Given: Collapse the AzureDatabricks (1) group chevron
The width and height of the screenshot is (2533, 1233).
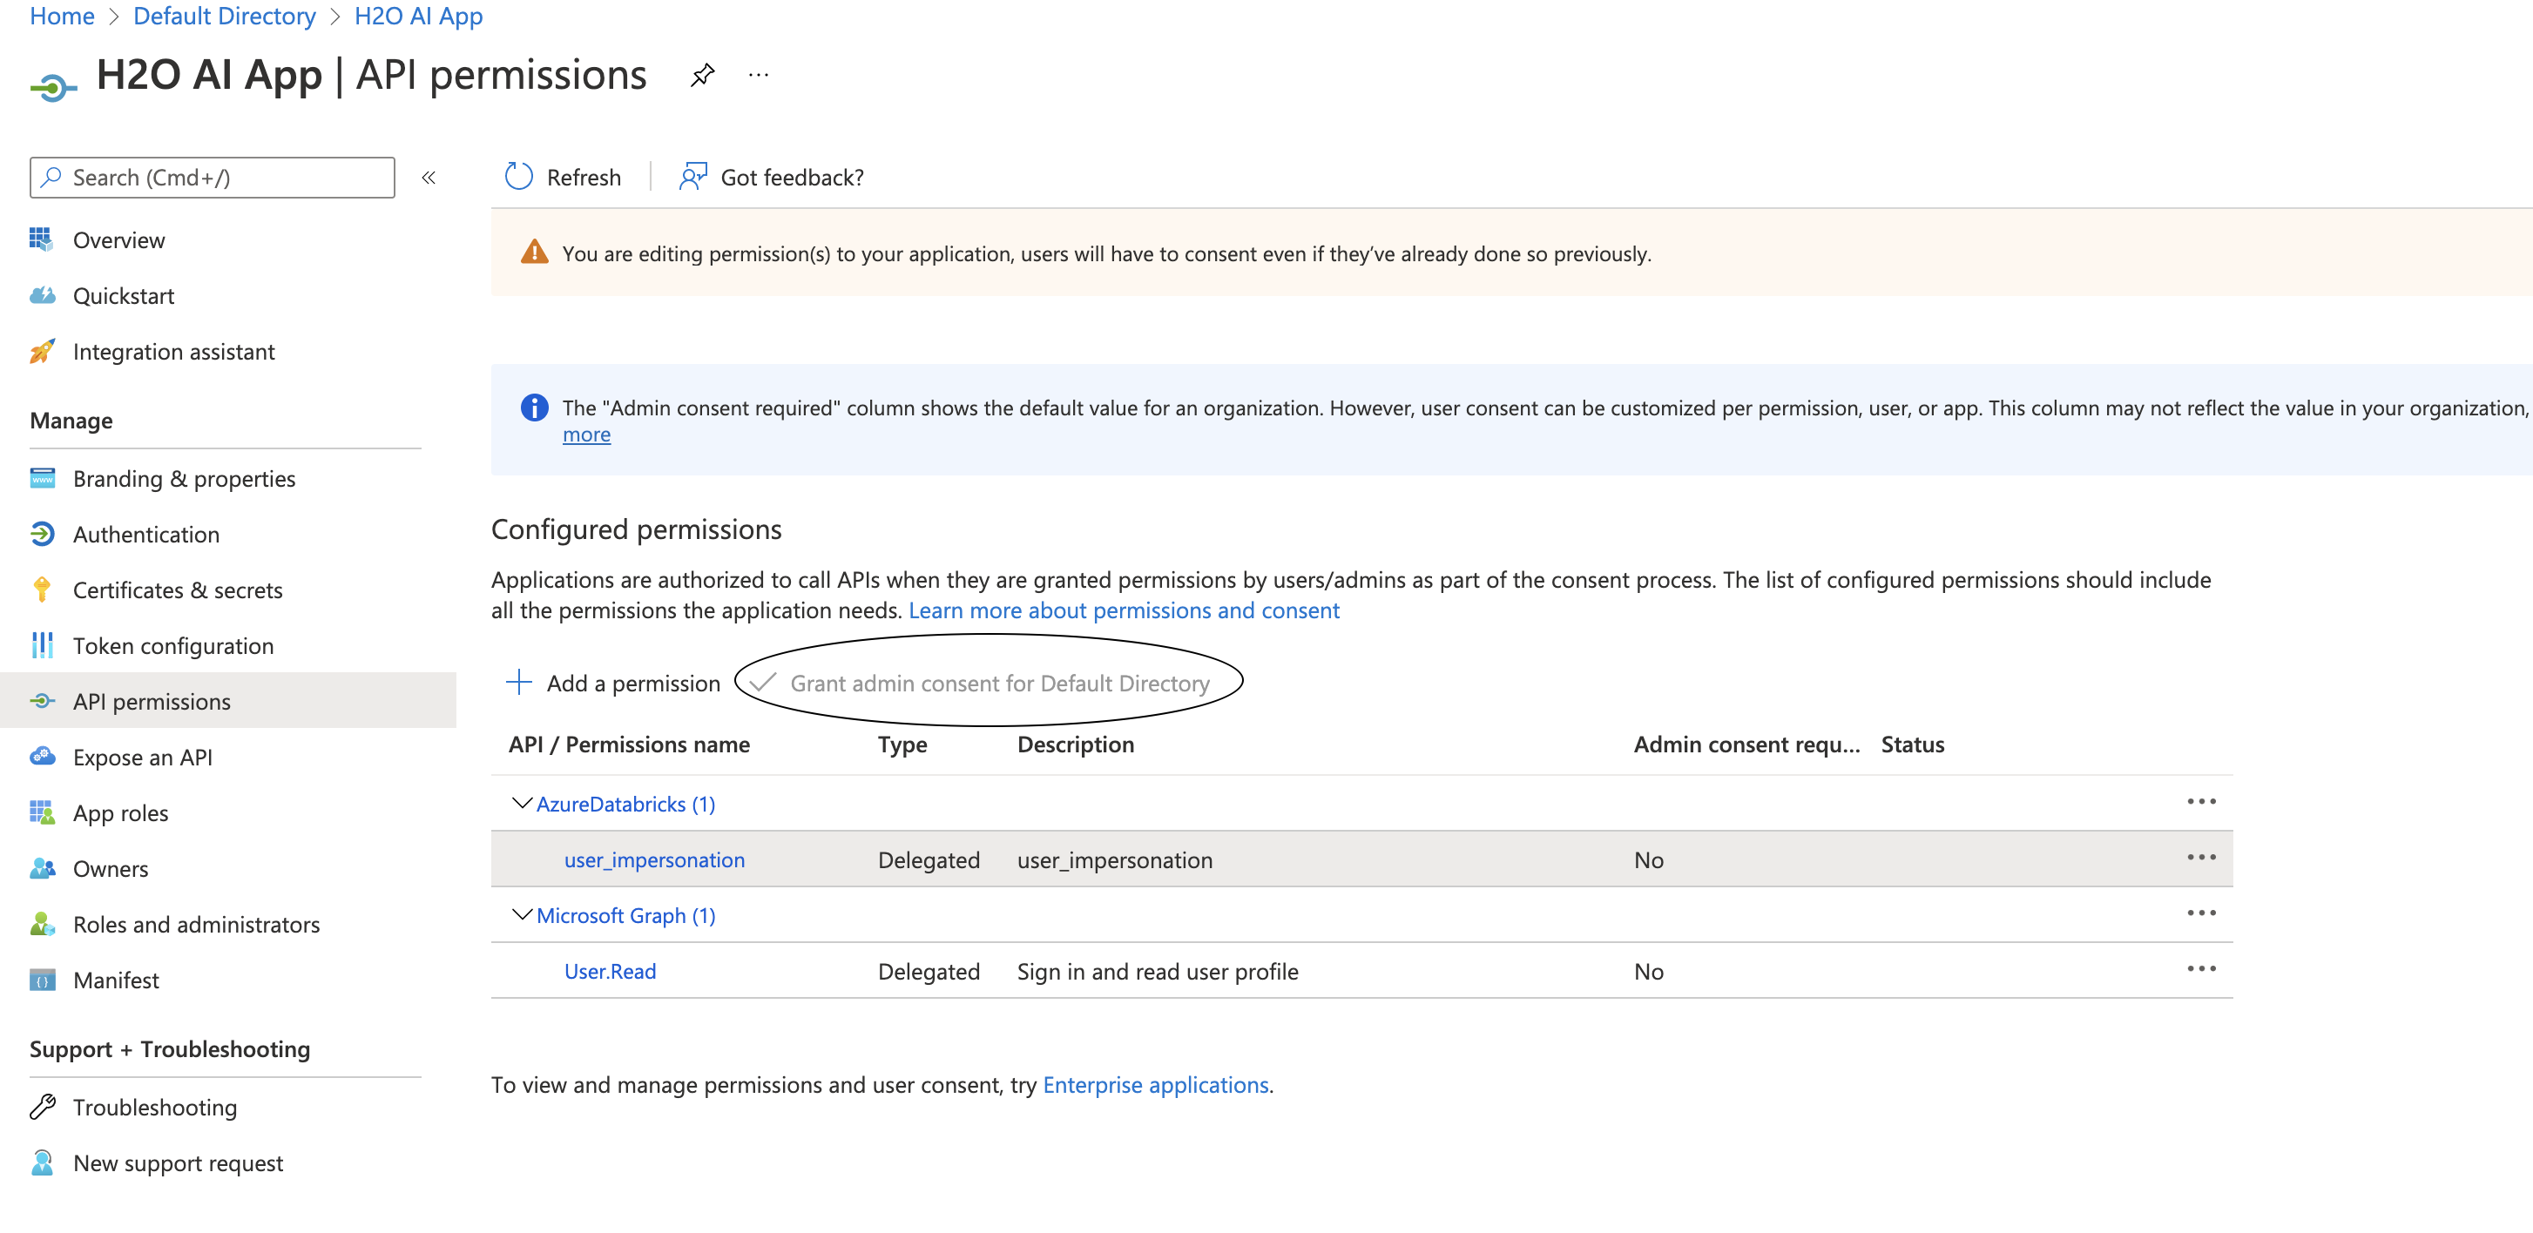Looking at the screenshot, I should coord(522,804).
